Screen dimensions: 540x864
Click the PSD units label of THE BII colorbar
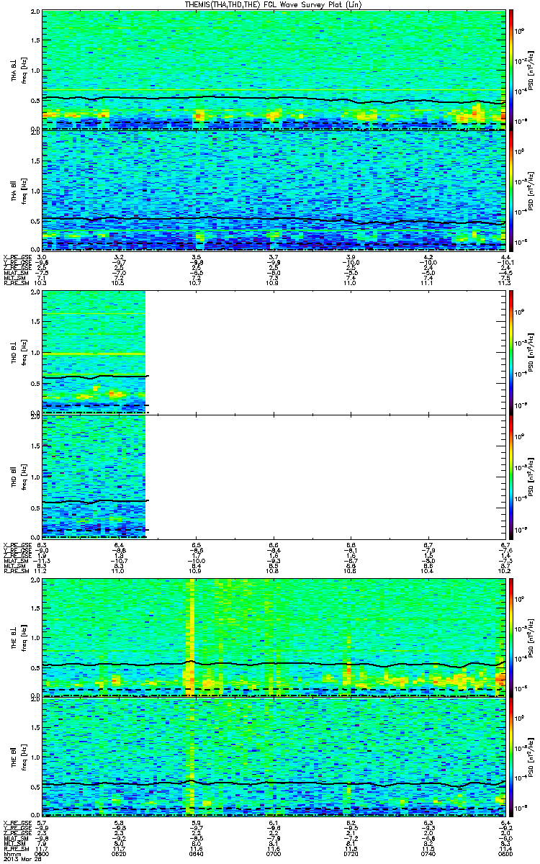(x=532, y=758)
